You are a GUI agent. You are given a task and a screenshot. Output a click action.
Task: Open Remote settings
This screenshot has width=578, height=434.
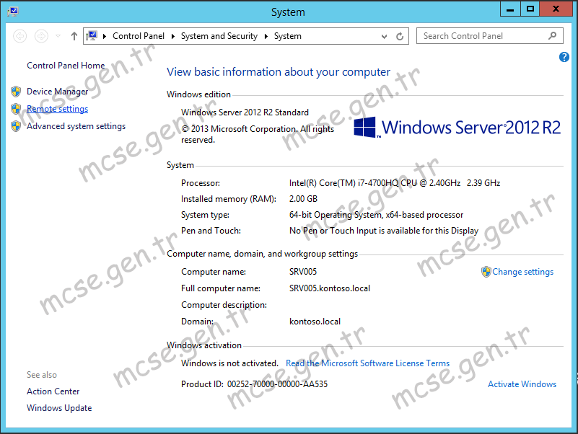tap(58, 109)
